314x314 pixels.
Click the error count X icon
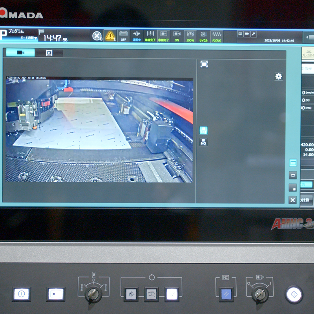[x=97, y=36]
